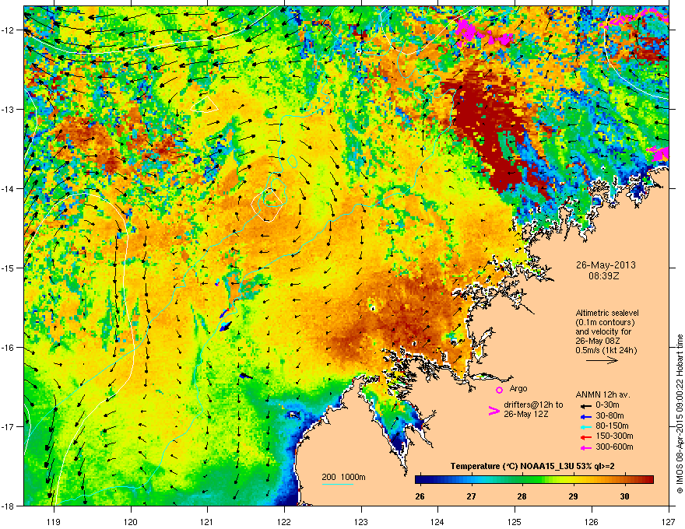Click the latitude axis label -14
The width and height of the screenshot is (685, 529).
pos(9,189)
